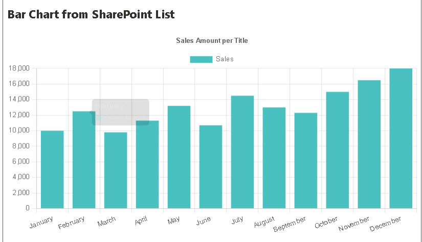Click the Bar Chart from SharePoint List heading
The height and width of the screenshot is (242, 422).
point(91,14)
